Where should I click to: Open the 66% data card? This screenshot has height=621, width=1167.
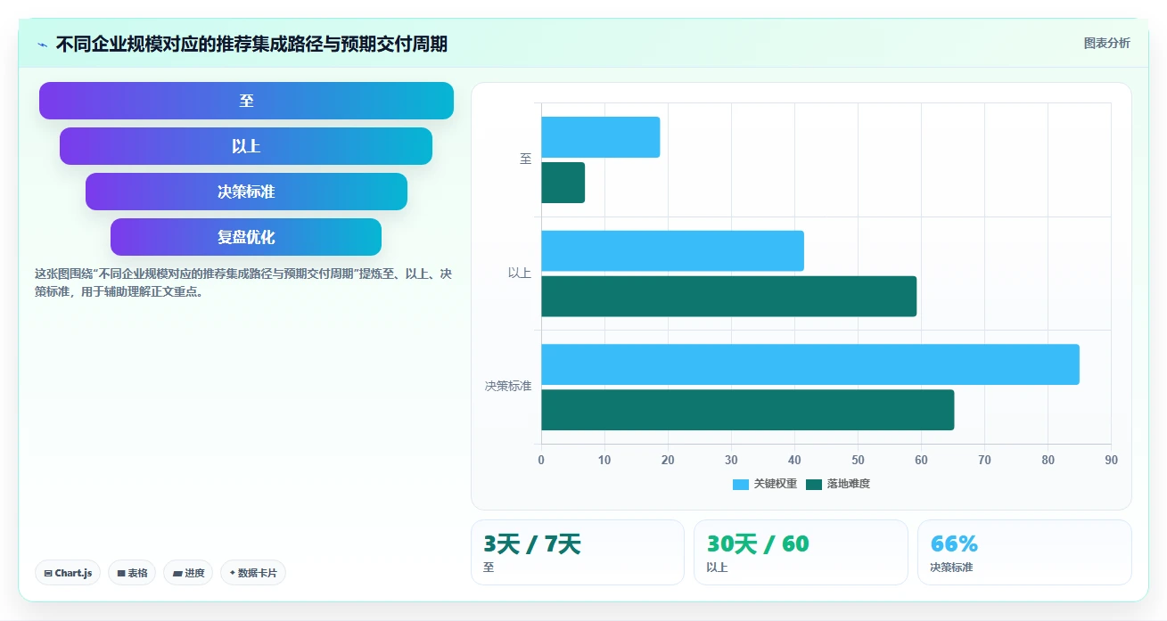coord(1024,552)
